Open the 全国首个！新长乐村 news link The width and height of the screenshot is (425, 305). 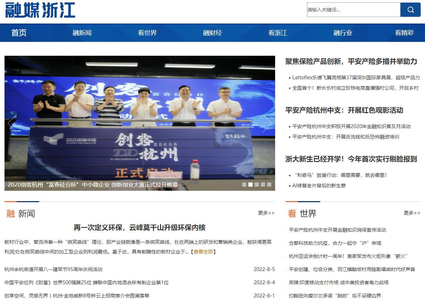point(356,88)
